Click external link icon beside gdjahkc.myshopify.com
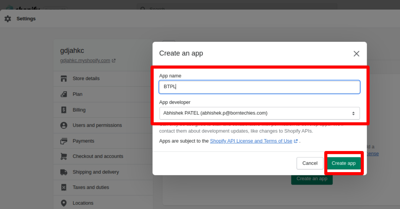Screen dimensions: 400x209 [114, 61]
